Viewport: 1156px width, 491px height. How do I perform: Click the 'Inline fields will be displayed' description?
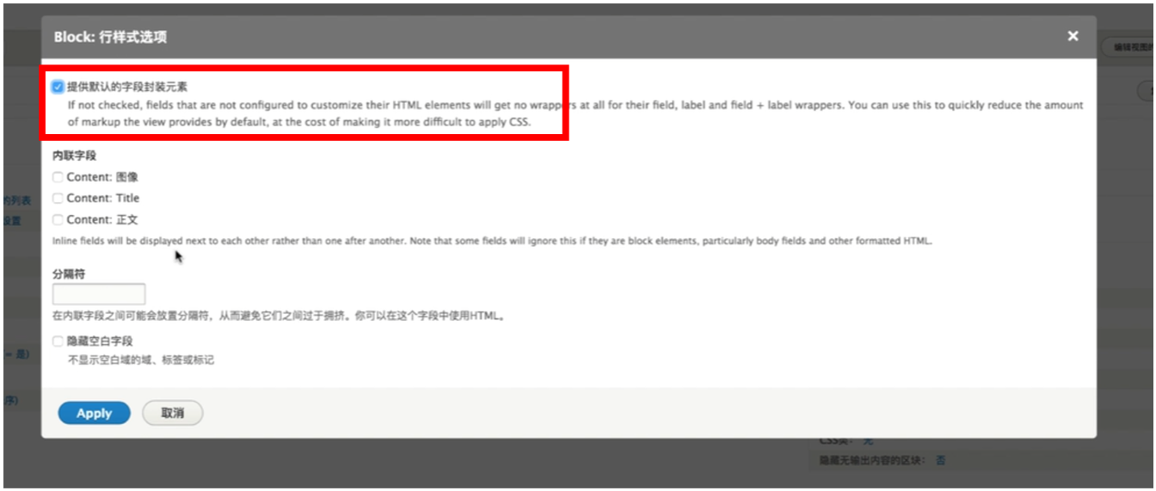point(492,241)
